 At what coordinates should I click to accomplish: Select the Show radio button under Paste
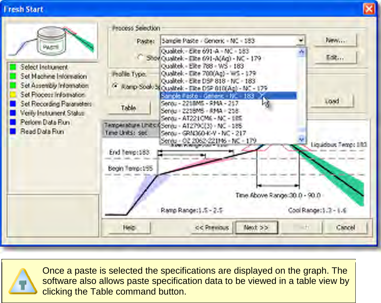(140, 57)
